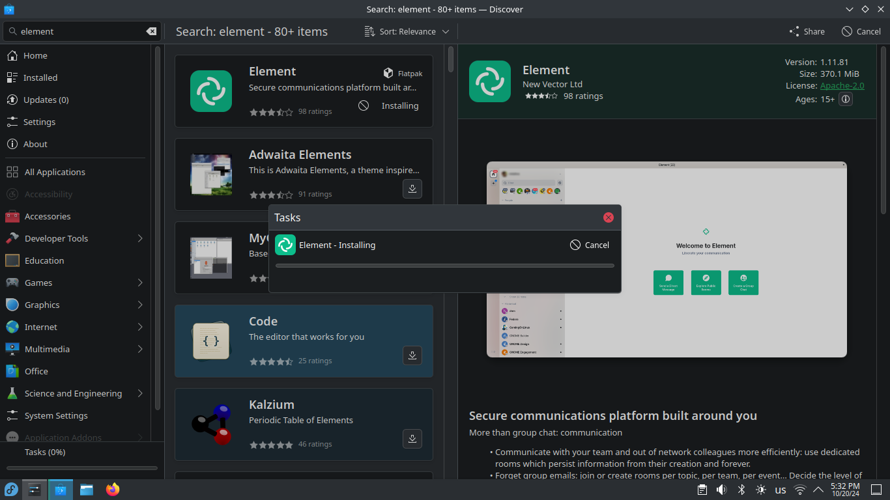Install Code via the download icon
Screen dimensions: 890x500
[412, 355]
